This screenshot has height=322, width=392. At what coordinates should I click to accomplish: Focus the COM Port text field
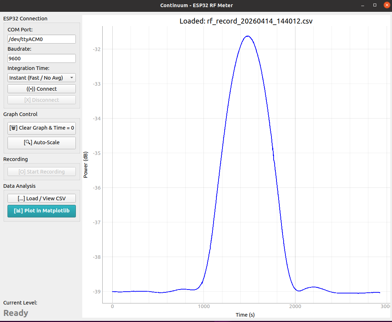click(41, 39)
